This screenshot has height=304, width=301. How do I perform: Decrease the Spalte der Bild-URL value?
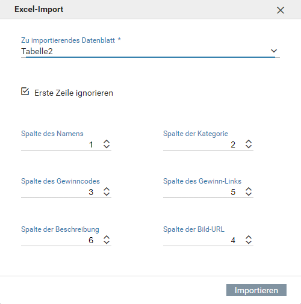coord(249,242)
